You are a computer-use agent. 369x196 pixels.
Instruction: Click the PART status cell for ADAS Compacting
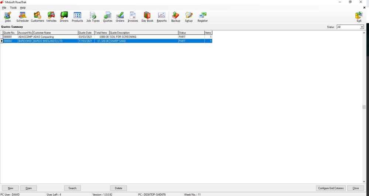point(191,37)
